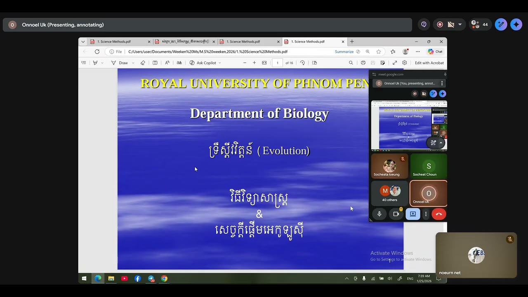Enter full screen from the PDF toolbar
This screenshot has width=528, height=297.
click(395, 63)
